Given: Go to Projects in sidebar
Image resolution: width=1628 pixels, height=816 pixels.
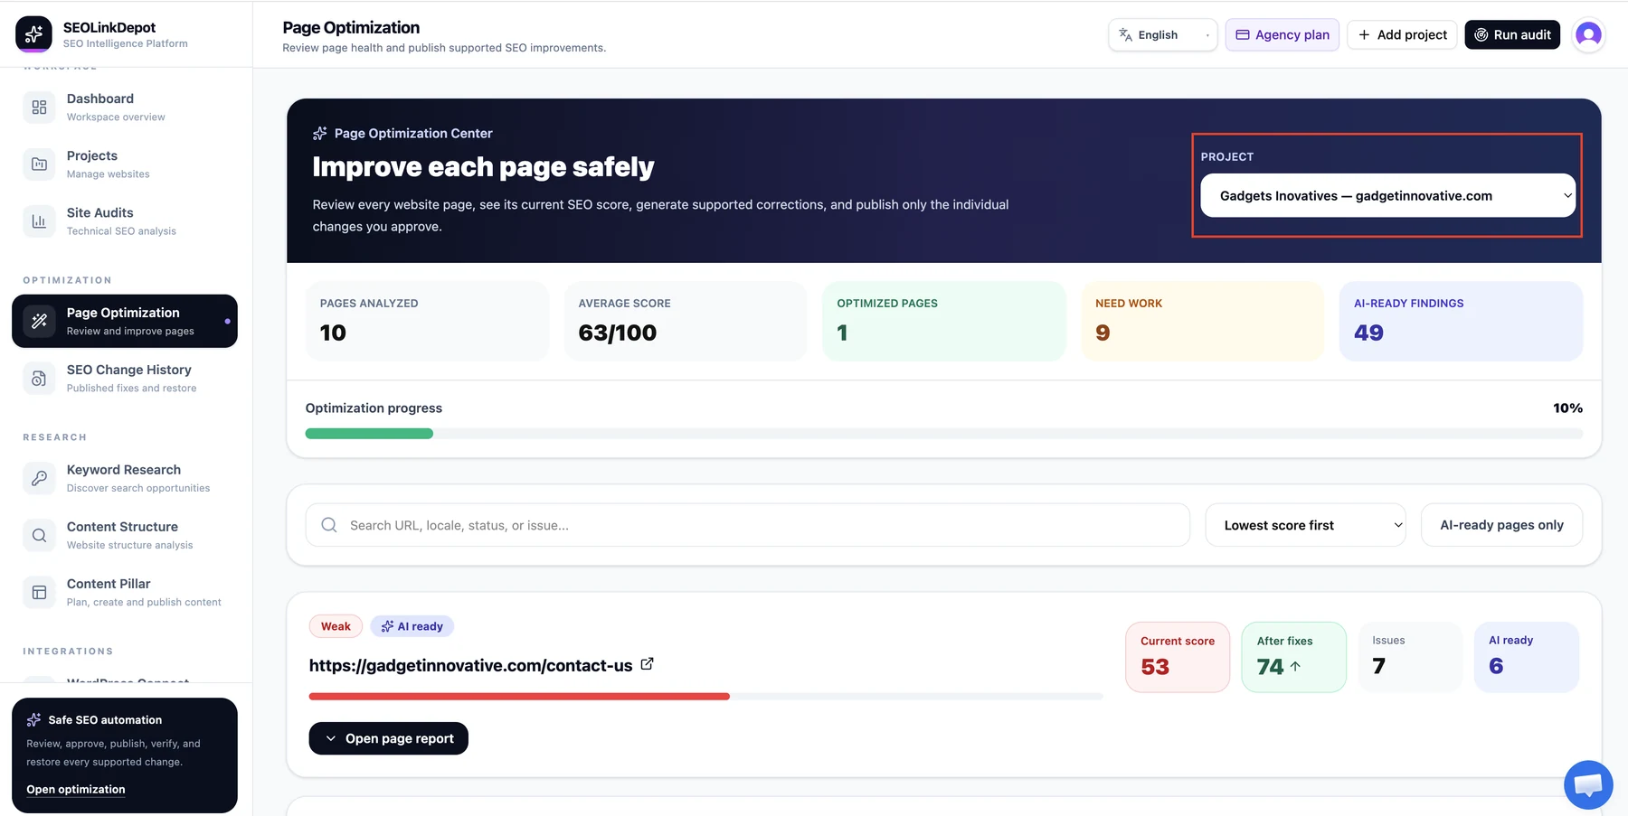Looking at the screenshot, I should click(125, 164).
